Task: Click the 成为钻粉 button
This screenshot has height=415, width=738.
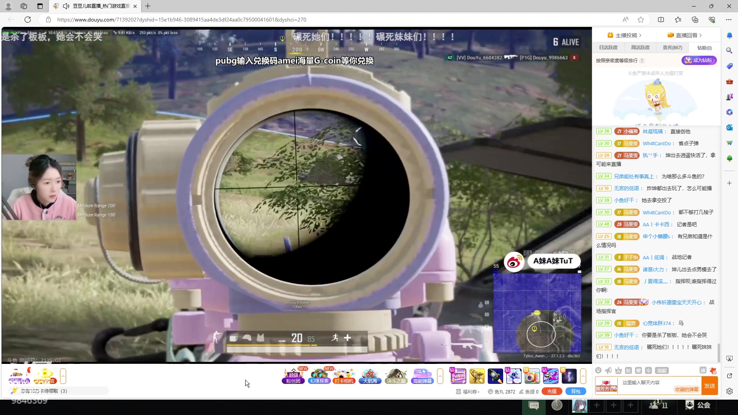Action: pyautogui.click(x=699, y=60)
